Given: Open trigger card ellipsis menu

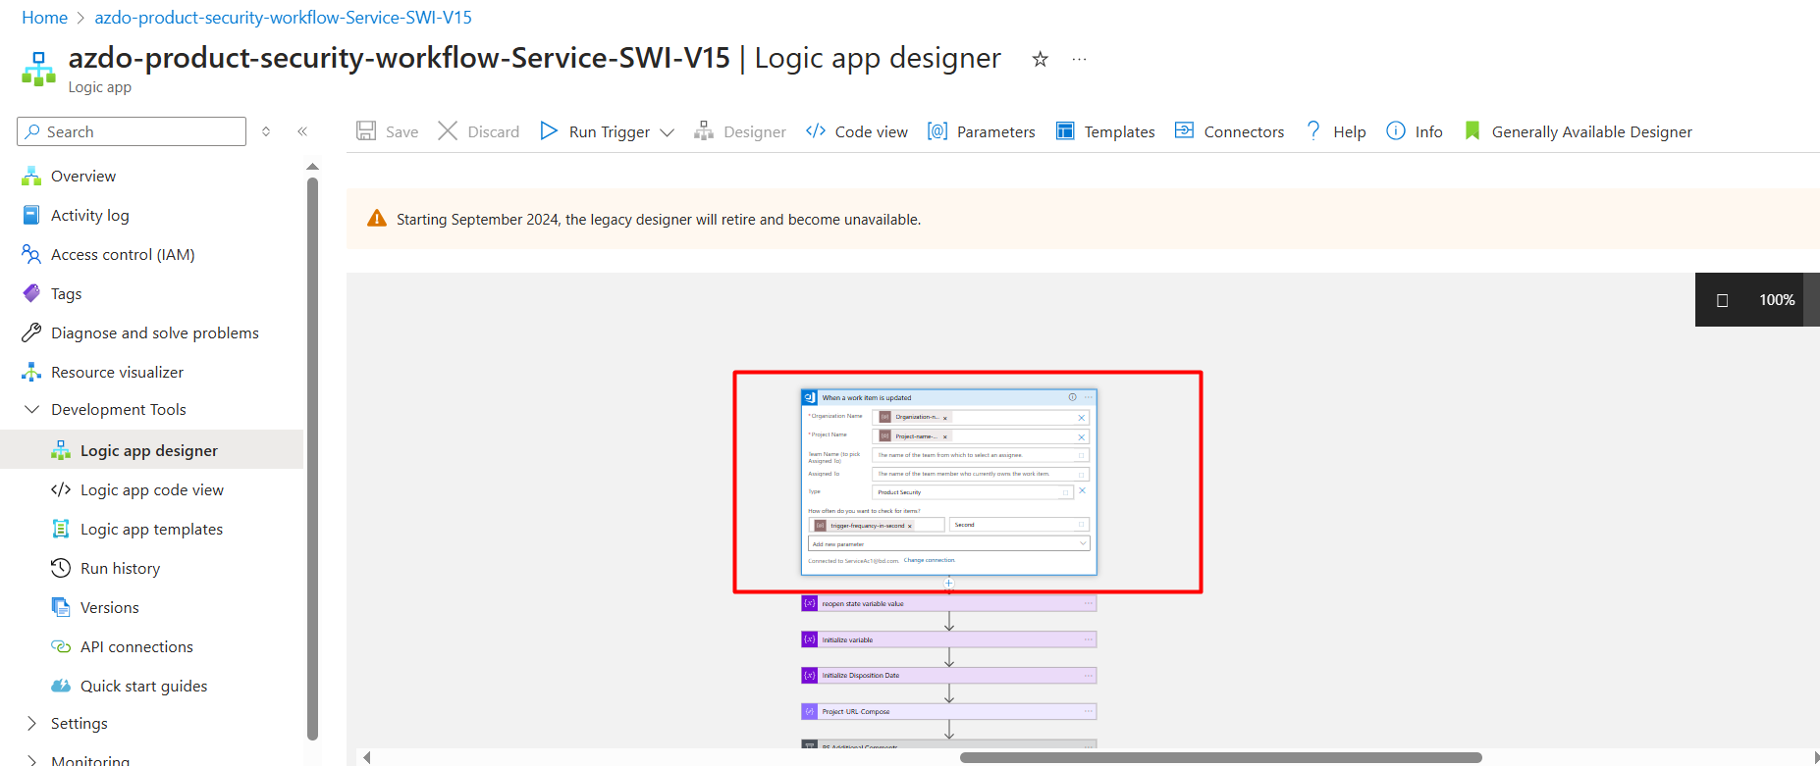Looking at the screenshot, I should pos(1088,397).
